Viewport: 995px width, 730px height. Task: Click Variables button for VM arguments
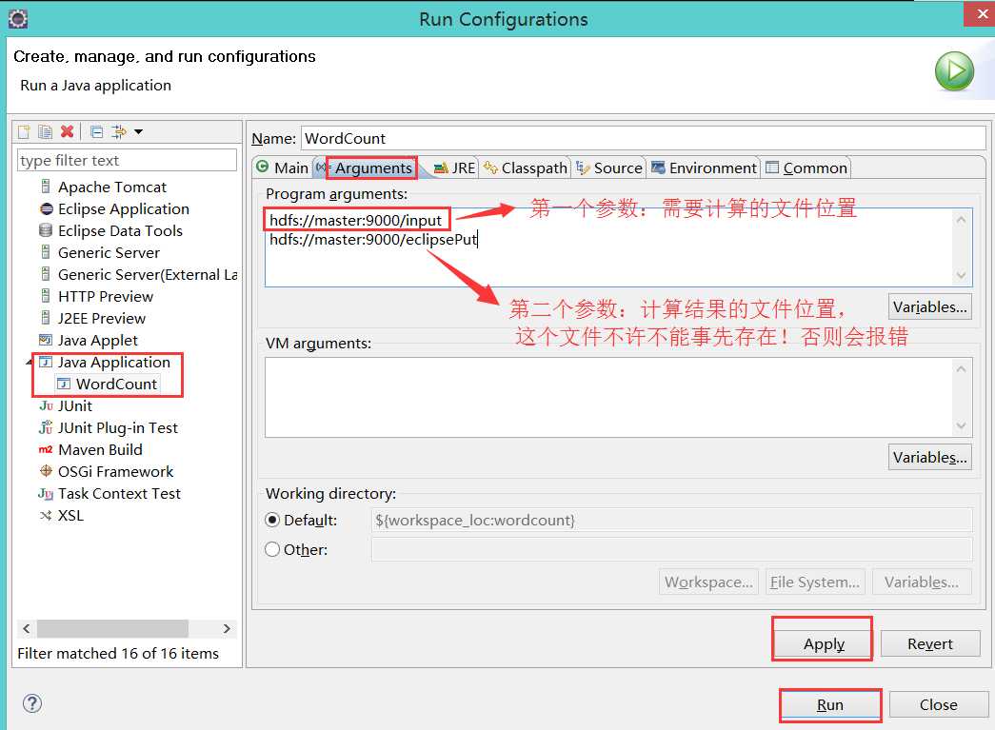click(929, 457)
